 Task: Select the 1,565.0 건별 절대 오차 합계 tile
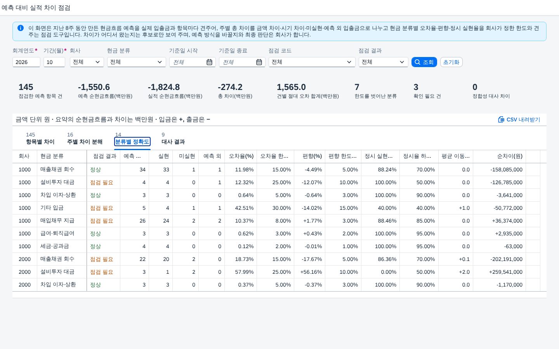(307, 91)
